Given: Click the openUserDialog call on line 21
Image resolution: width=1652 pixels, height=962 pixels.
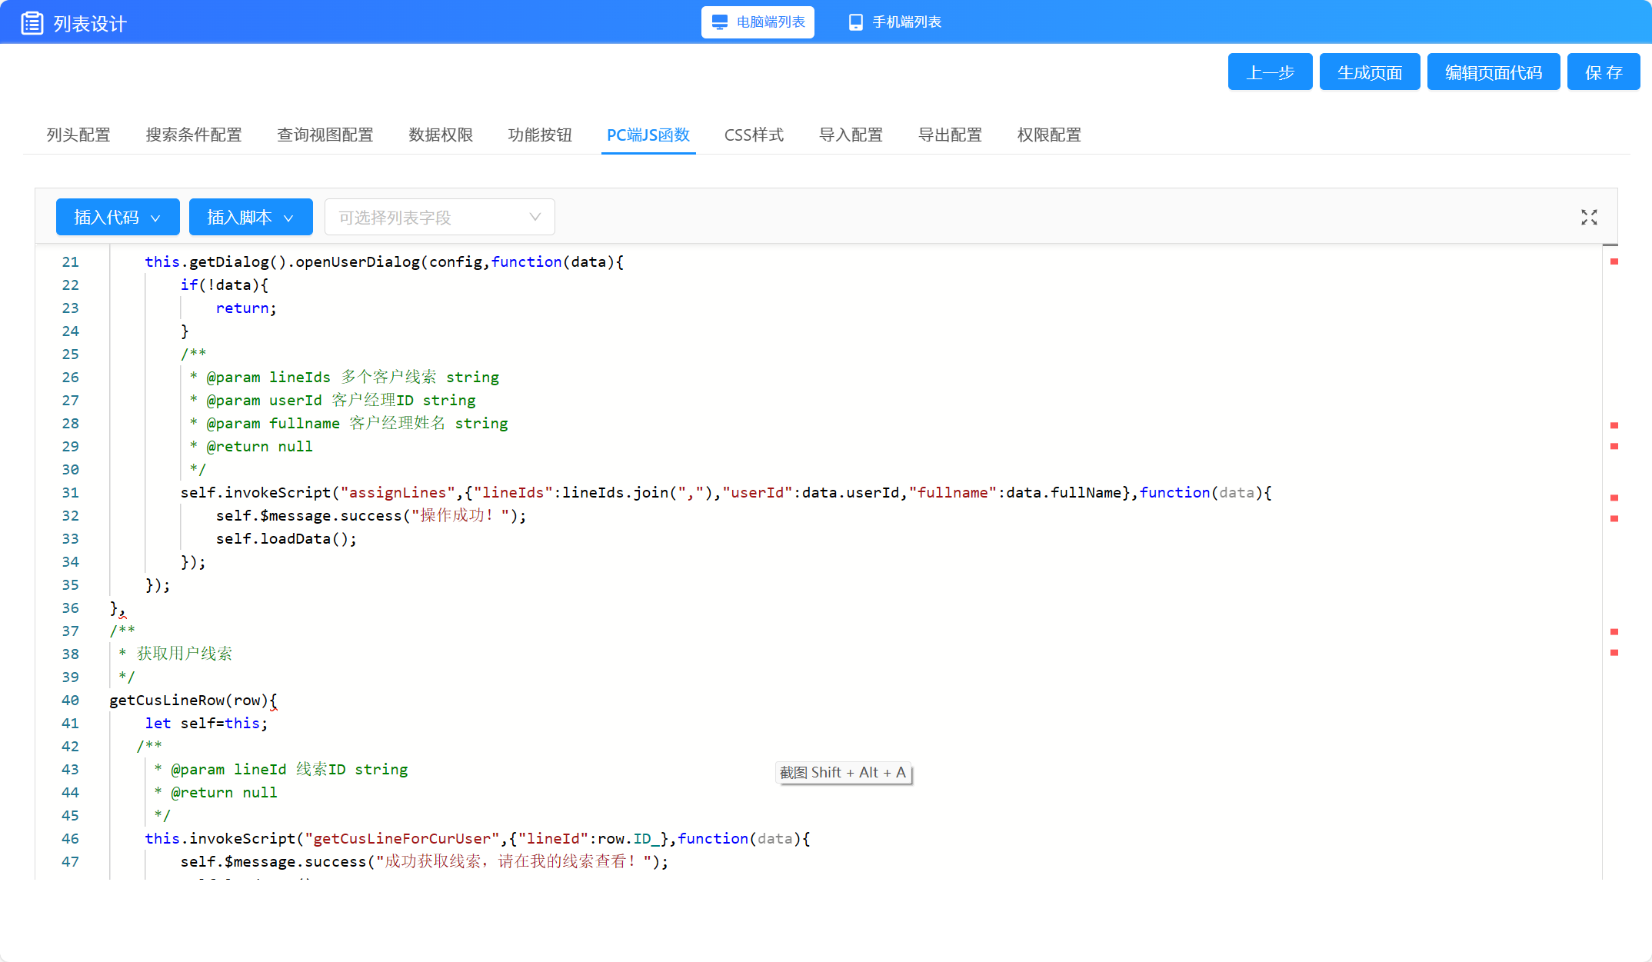Looking at the screenshot, I should tap(358, 262).
